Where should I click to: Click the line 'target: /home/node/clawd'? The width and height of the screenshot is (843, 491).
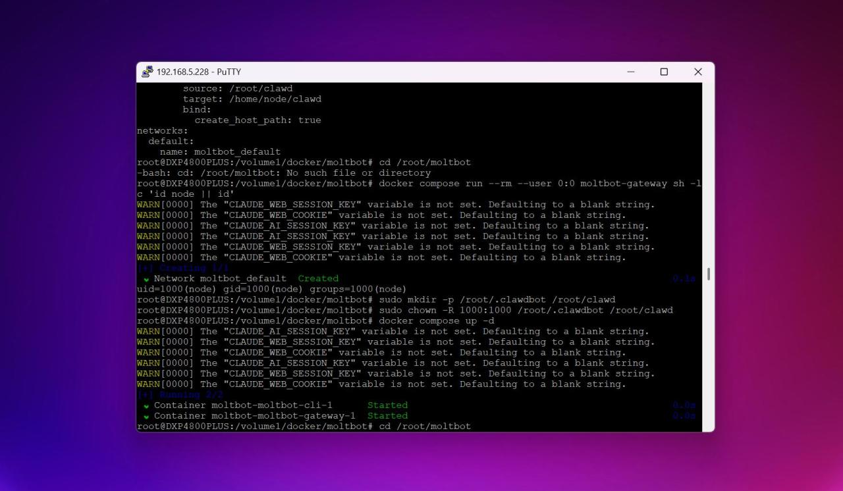[252, 99]
